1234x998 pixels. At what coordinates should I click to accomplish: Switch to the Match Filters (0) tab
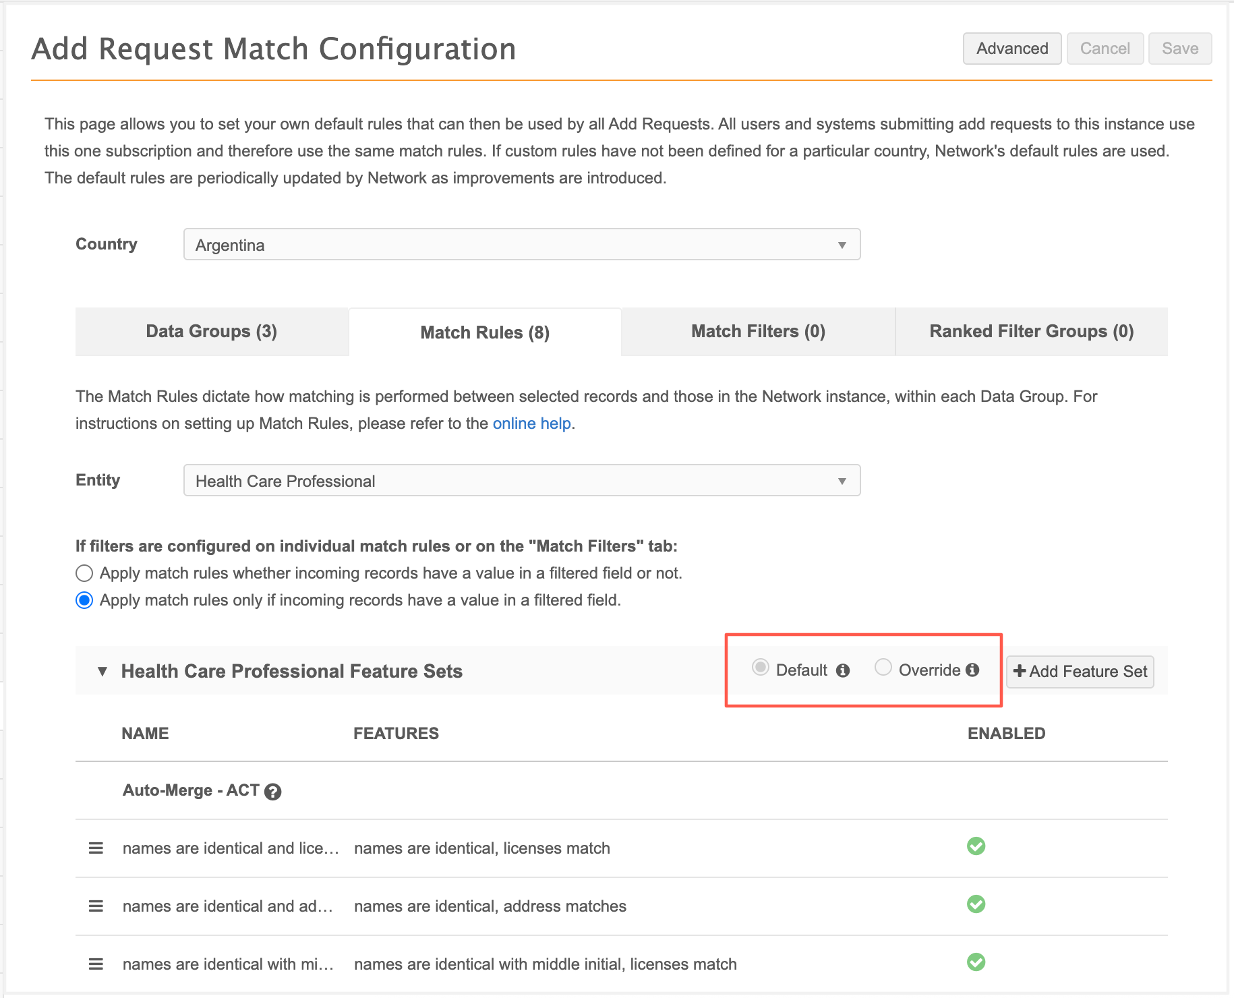pyautogui.click(x=758, y=332)
